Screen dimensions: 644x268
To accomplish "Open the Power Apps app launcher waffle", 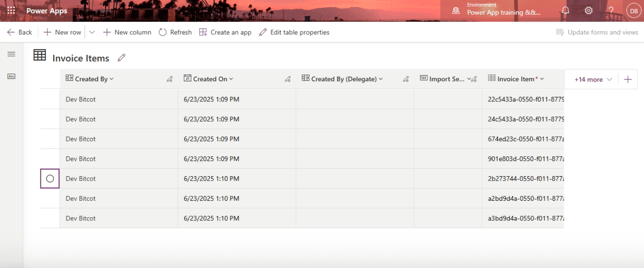I will click(11, 10).
